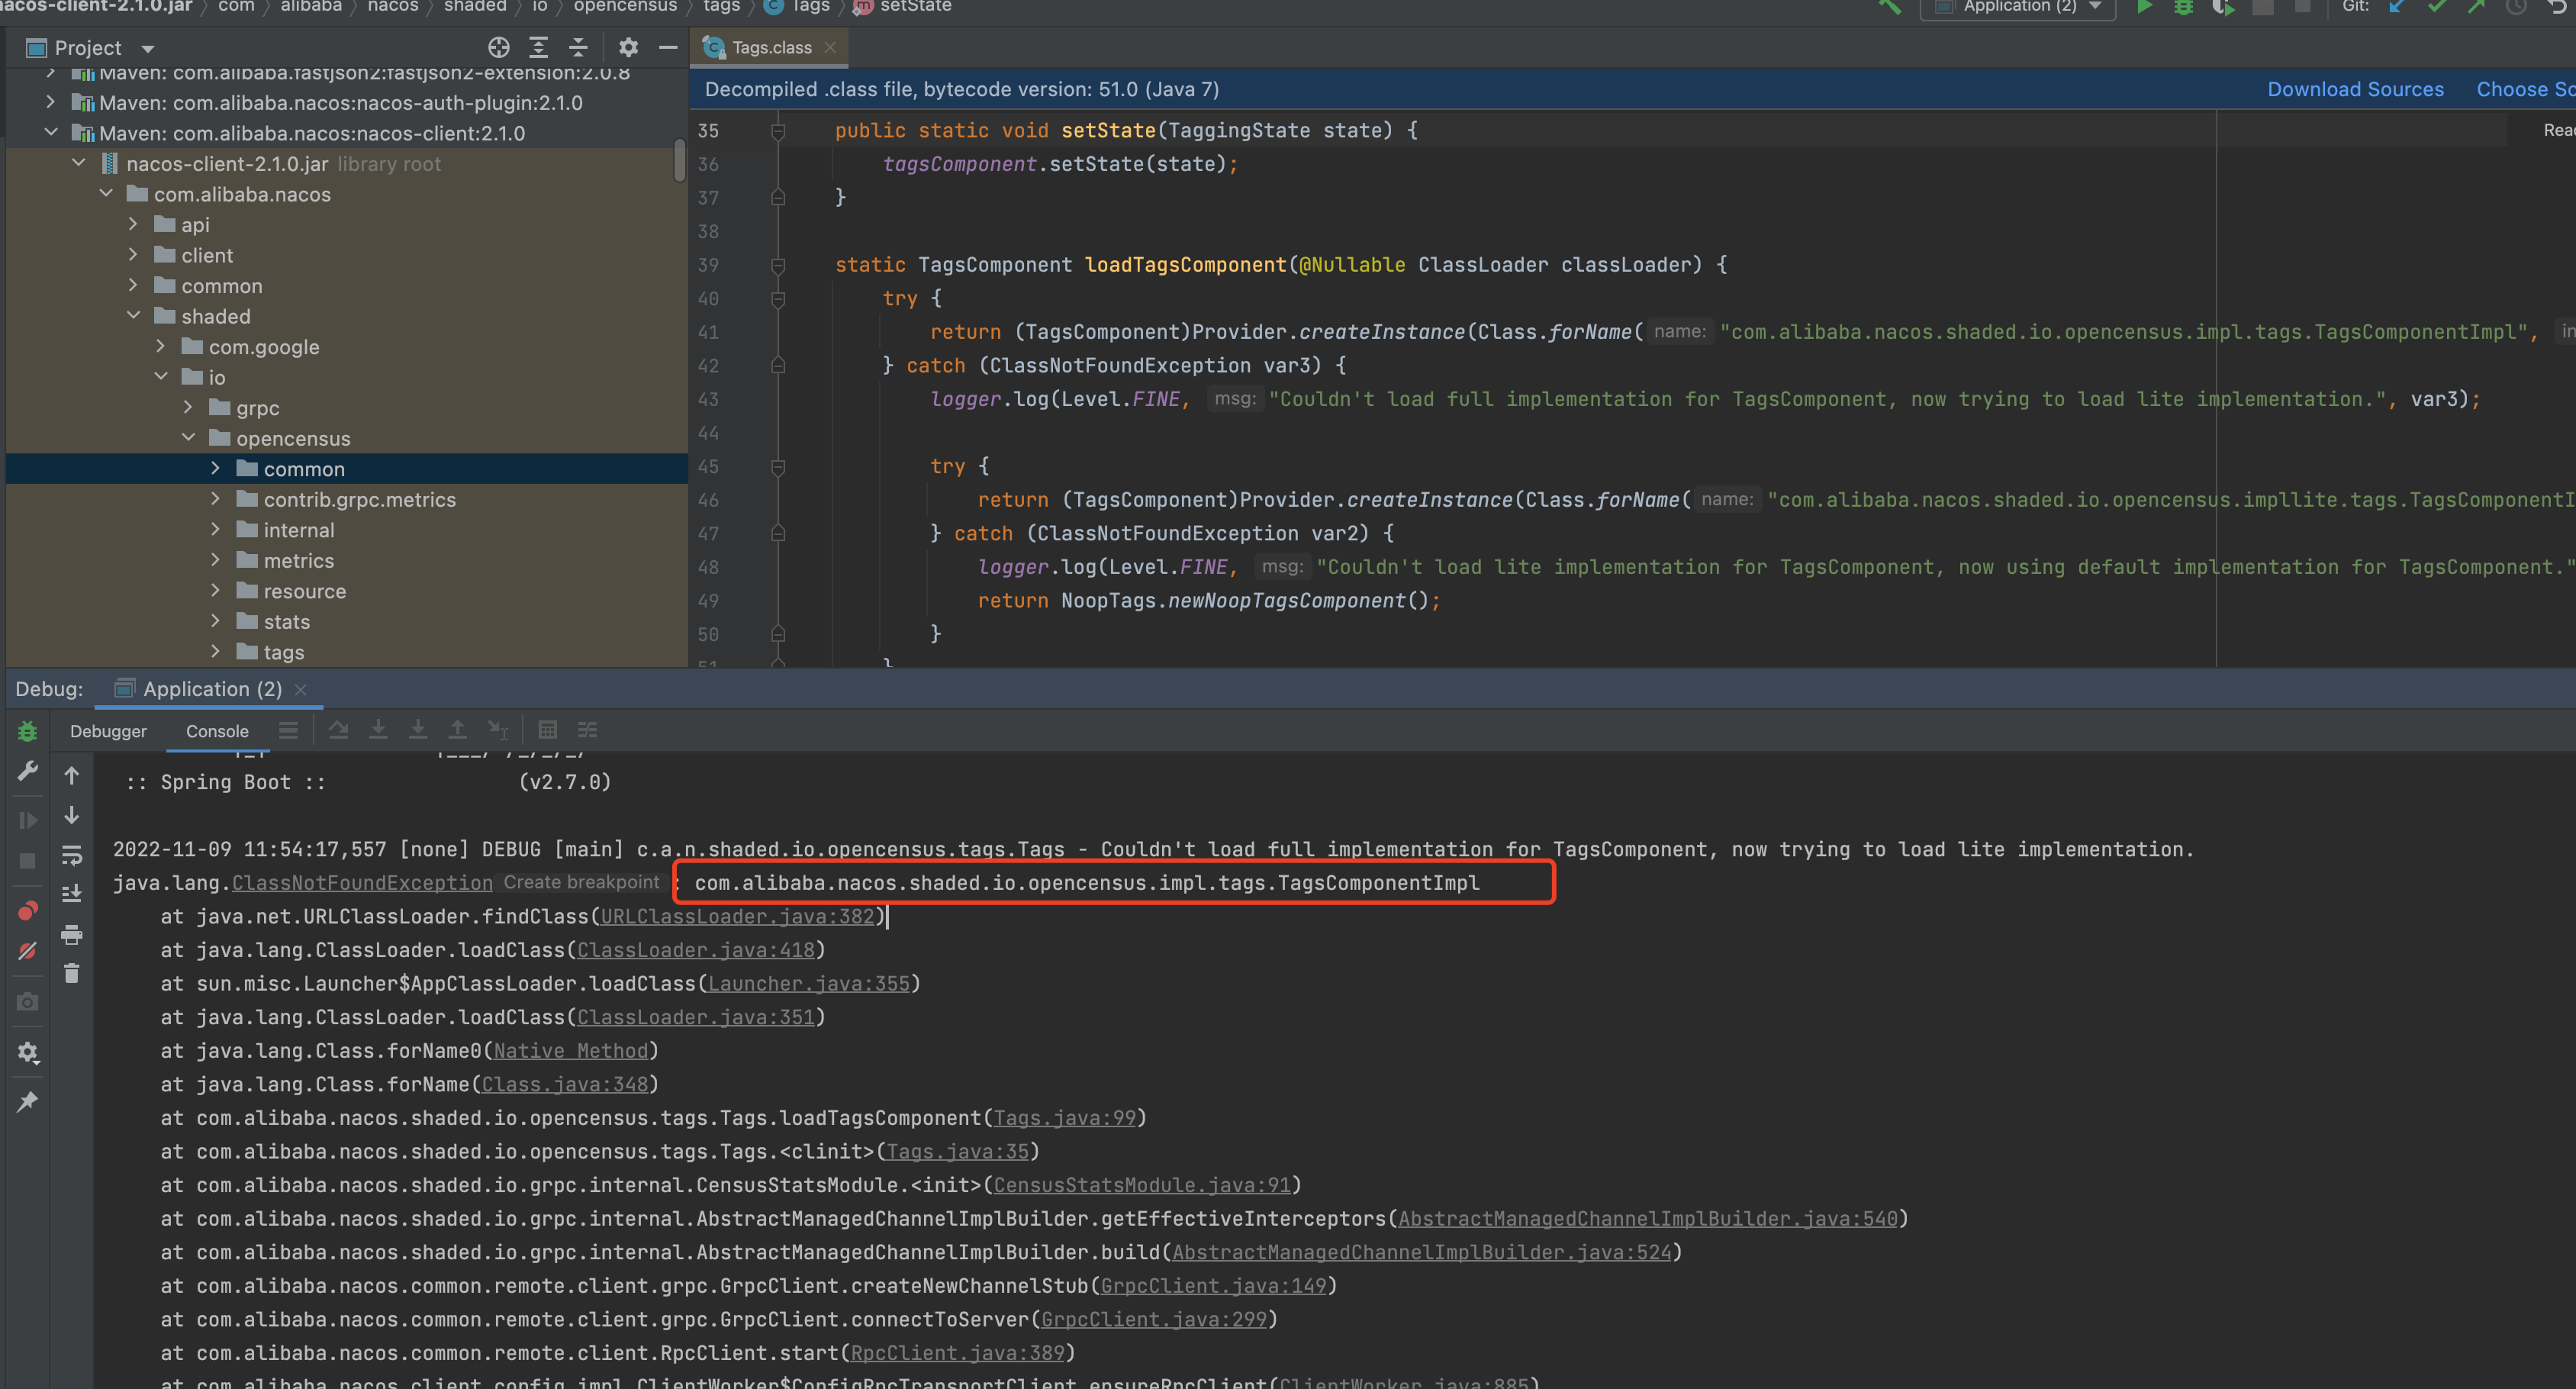2576x1389 pixels.
Task: Click Collapse All in Project toolbar
Action: click(578, 47)
